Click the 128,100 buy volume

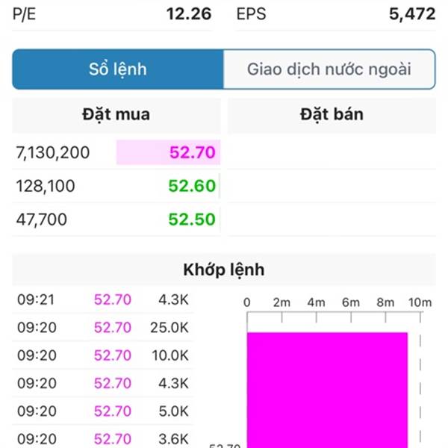46,186
